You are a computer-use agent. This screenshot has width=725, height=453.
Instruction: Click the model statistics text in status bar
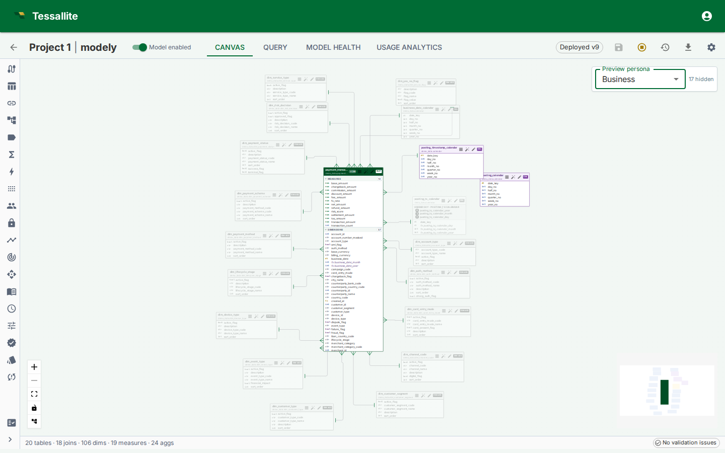(x=100, y=443)
